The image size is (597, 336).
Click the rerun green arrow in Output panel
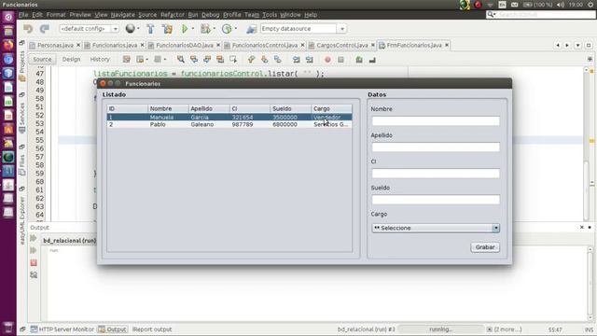click(x=34, y=239)
